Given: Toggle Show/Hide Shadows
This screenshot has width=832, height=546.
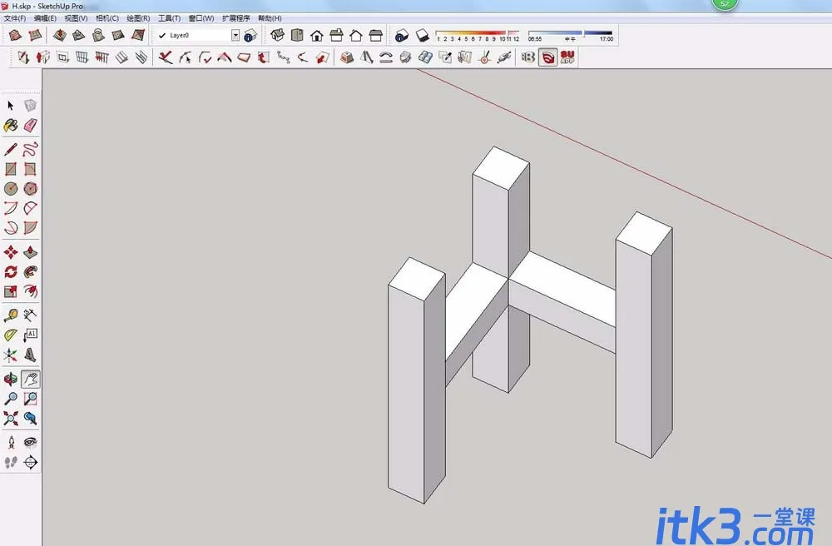Looking at the screenshot, I should (422, 36).
